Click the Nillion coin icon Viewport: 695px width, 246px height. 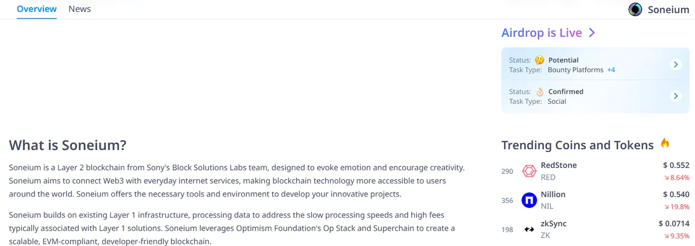pyautogui.click(x=529, y=200)
